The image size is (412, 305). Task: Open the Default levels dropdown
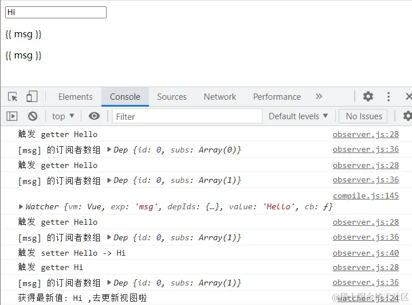[298, 116]
